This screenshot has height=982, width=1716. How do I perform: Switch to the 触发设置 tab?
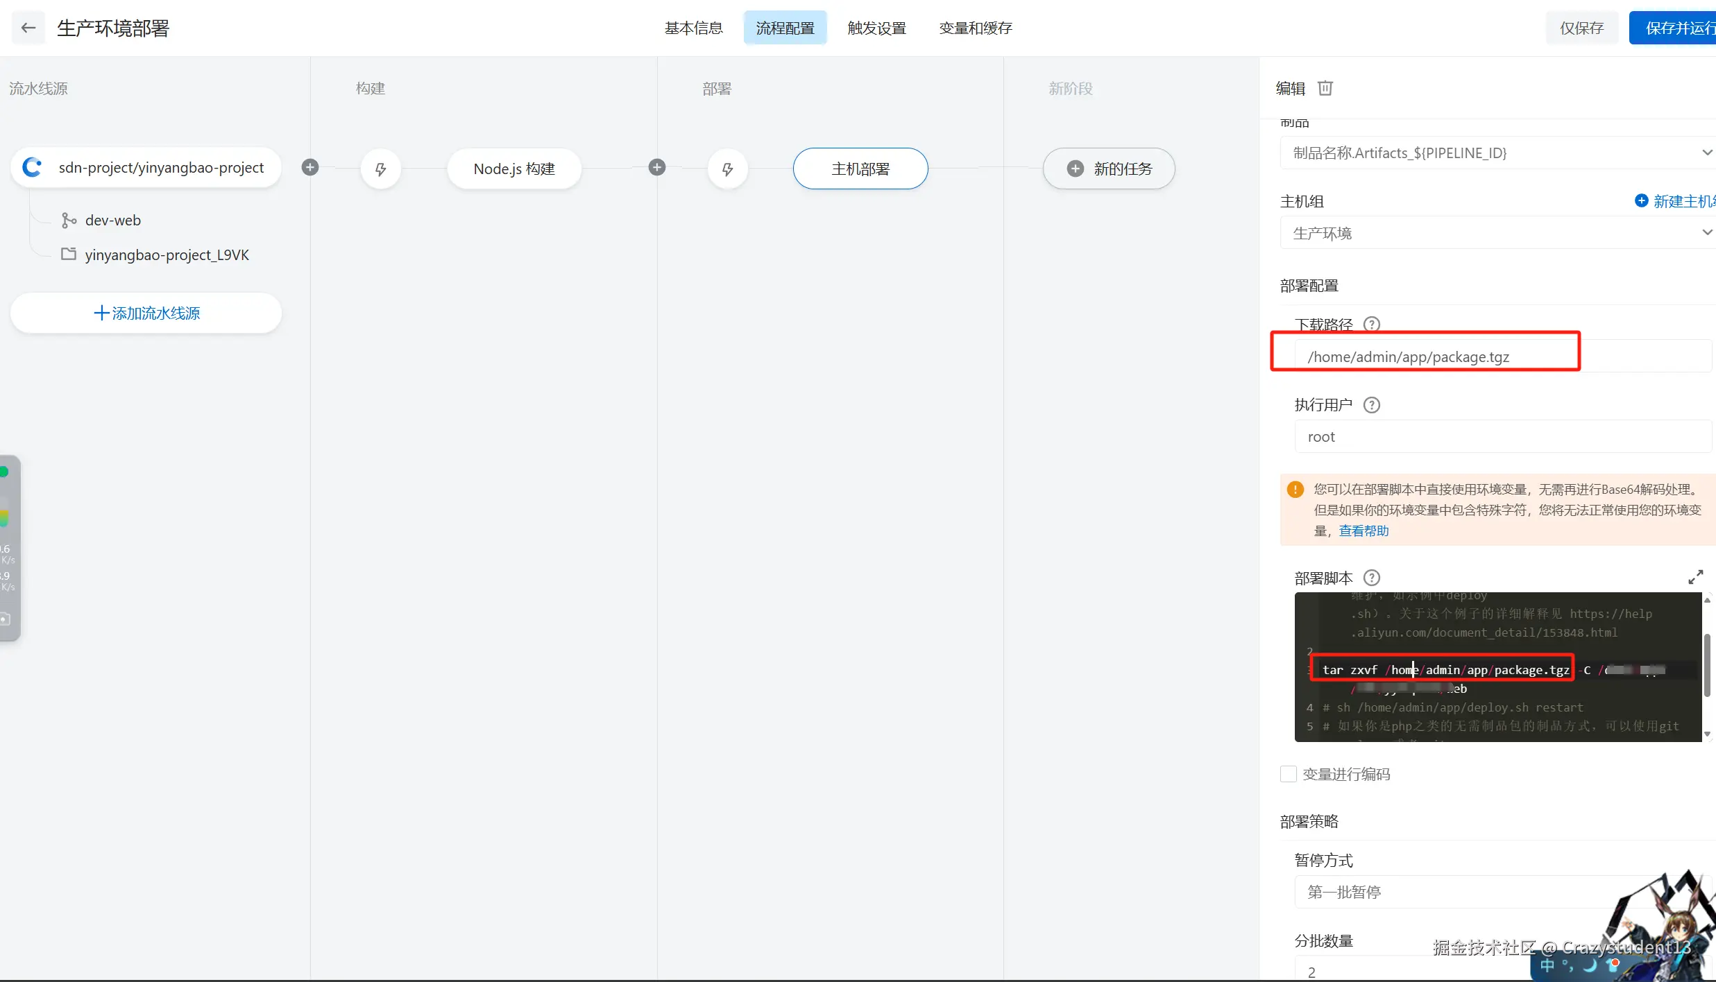pos(876,28)
